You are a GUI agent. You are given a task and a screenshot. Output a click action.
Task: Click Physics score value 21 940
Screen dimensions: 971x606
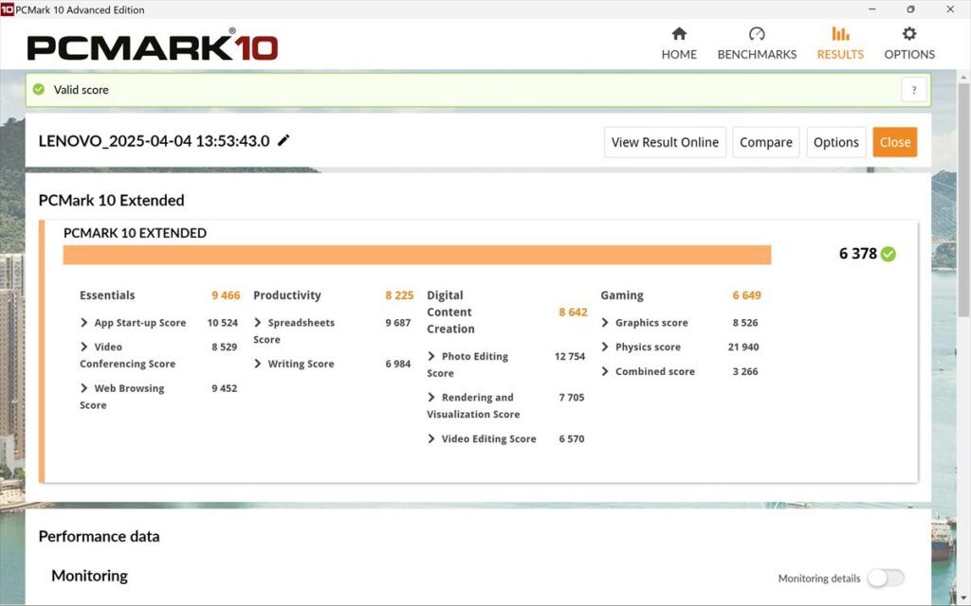(743, 347)
